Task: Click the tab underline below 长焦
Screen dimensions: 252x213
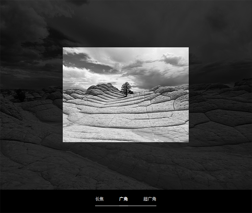Action: (x=99, y=205)
